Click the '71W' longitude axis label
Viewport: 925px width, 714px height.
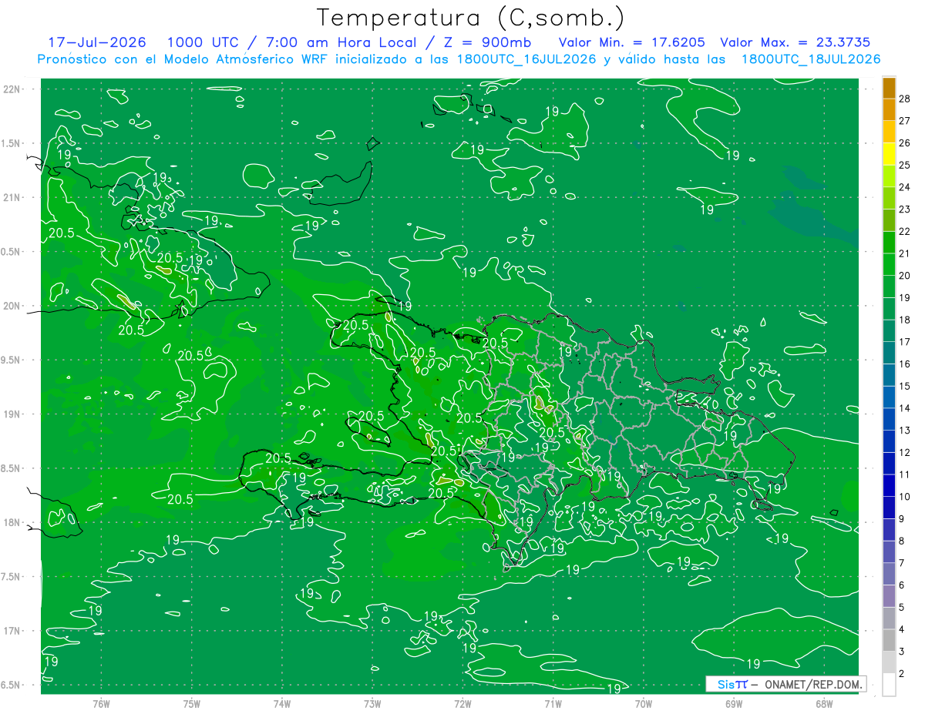click(x=553, y=703)
